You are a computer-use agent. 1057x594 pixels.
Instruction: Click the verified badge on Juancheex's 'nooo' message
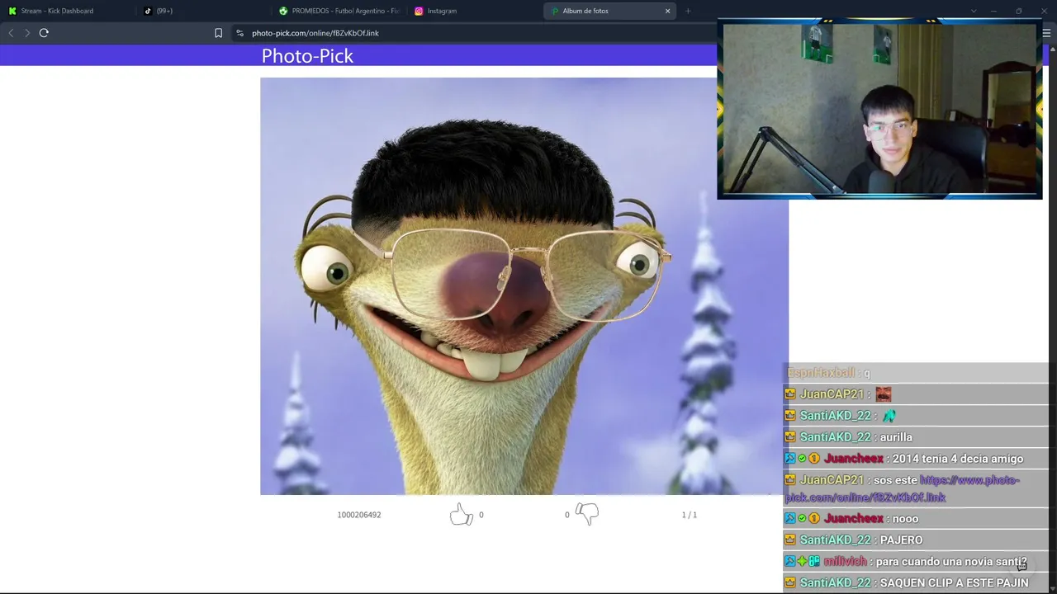point(802,518)
